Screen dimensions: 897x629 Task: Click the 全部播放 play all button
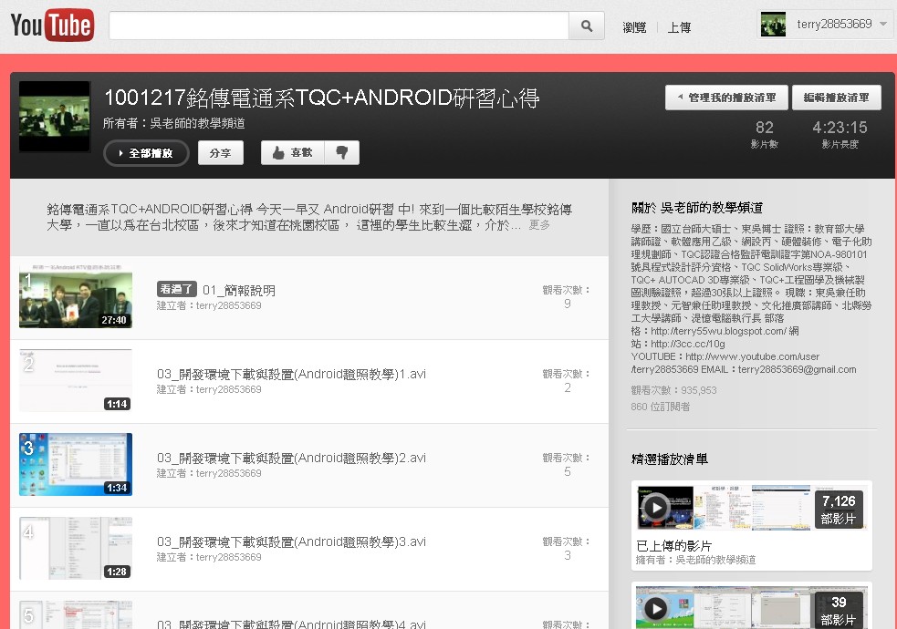146,153
